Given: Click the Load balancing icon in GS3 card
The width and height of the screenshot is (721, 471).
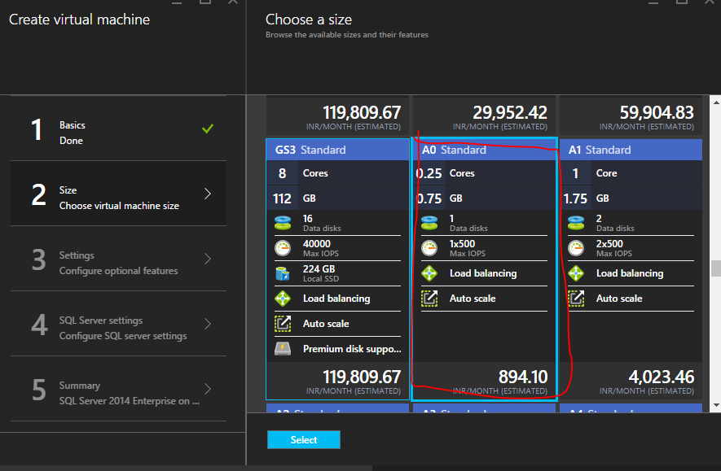Looking at the screenshot, I should click(x=283, y=299).
